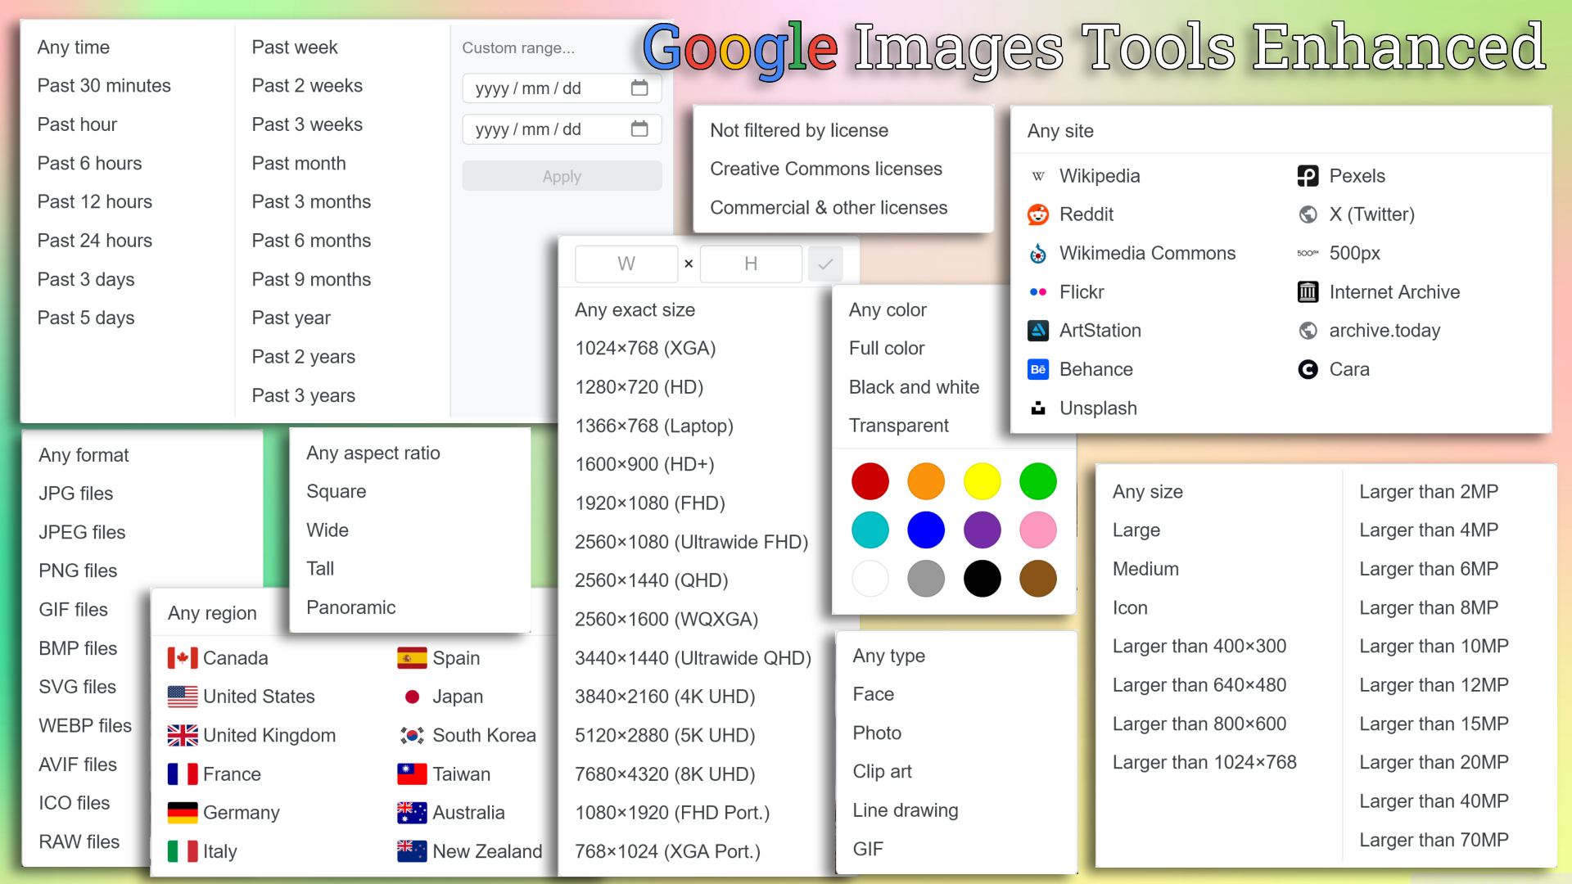
Task: Choose the Reddit site icon
Action: [x=1037, y=214]
